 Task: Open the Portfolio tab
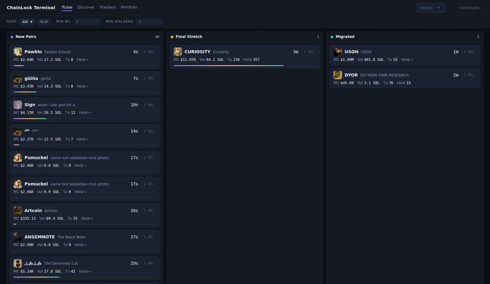pos(129,7)
